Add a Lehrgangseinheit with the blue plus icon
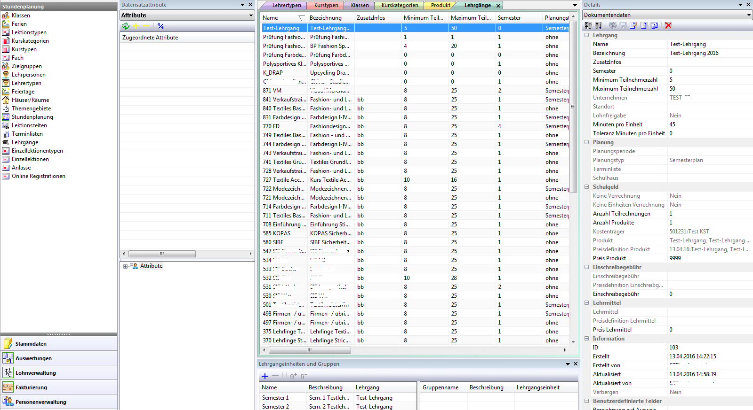The width and height of the screenshot is (753, 410). [x=265, y=376]
